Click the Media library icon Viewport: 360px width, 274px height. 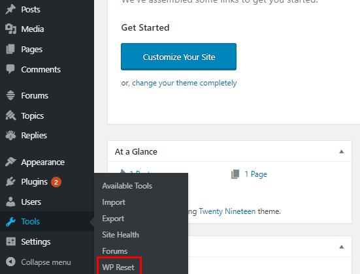[x=10, y=29]
